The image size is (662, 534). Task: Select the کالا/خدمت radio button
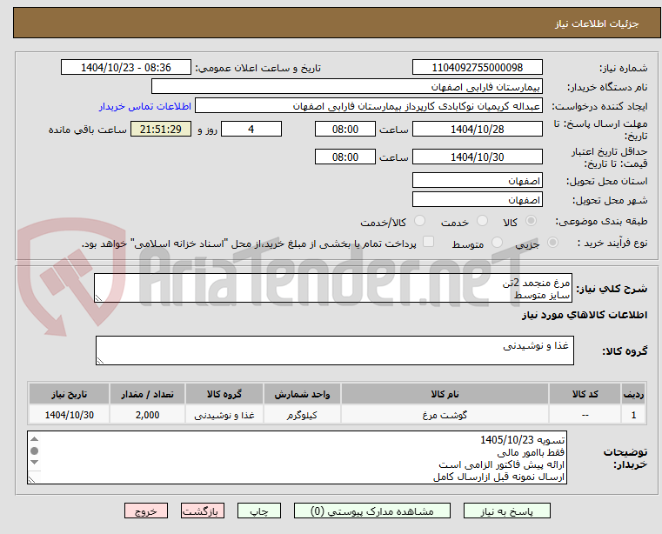pos(419,221)
